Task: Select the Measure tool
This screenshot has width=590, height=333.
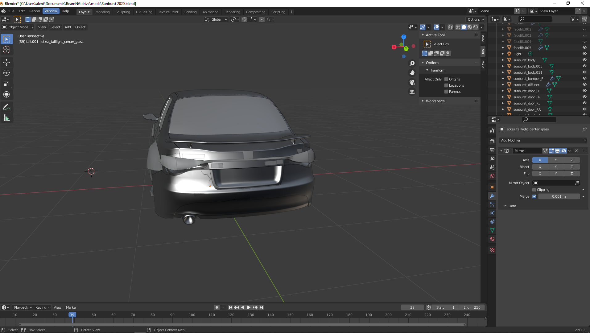Action: click(6, 118)
